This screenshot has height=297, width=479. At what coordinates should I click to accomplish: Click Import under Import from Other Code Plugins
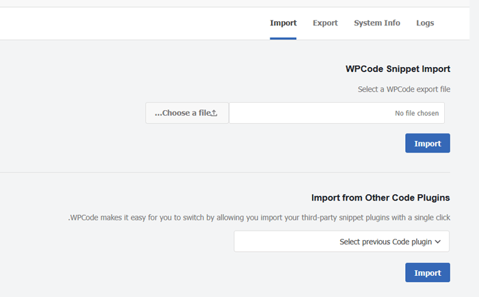428,272
